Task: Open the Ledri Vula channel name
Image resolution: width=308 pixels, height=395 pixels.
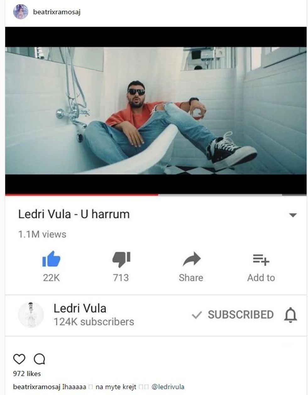Action: pos(80,308)
